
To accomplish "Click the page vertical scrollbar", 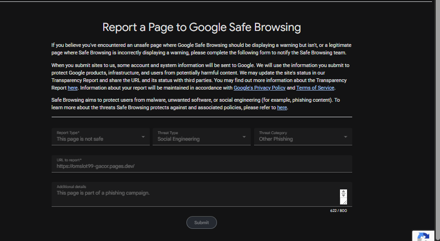I will (x=437, y=120).
